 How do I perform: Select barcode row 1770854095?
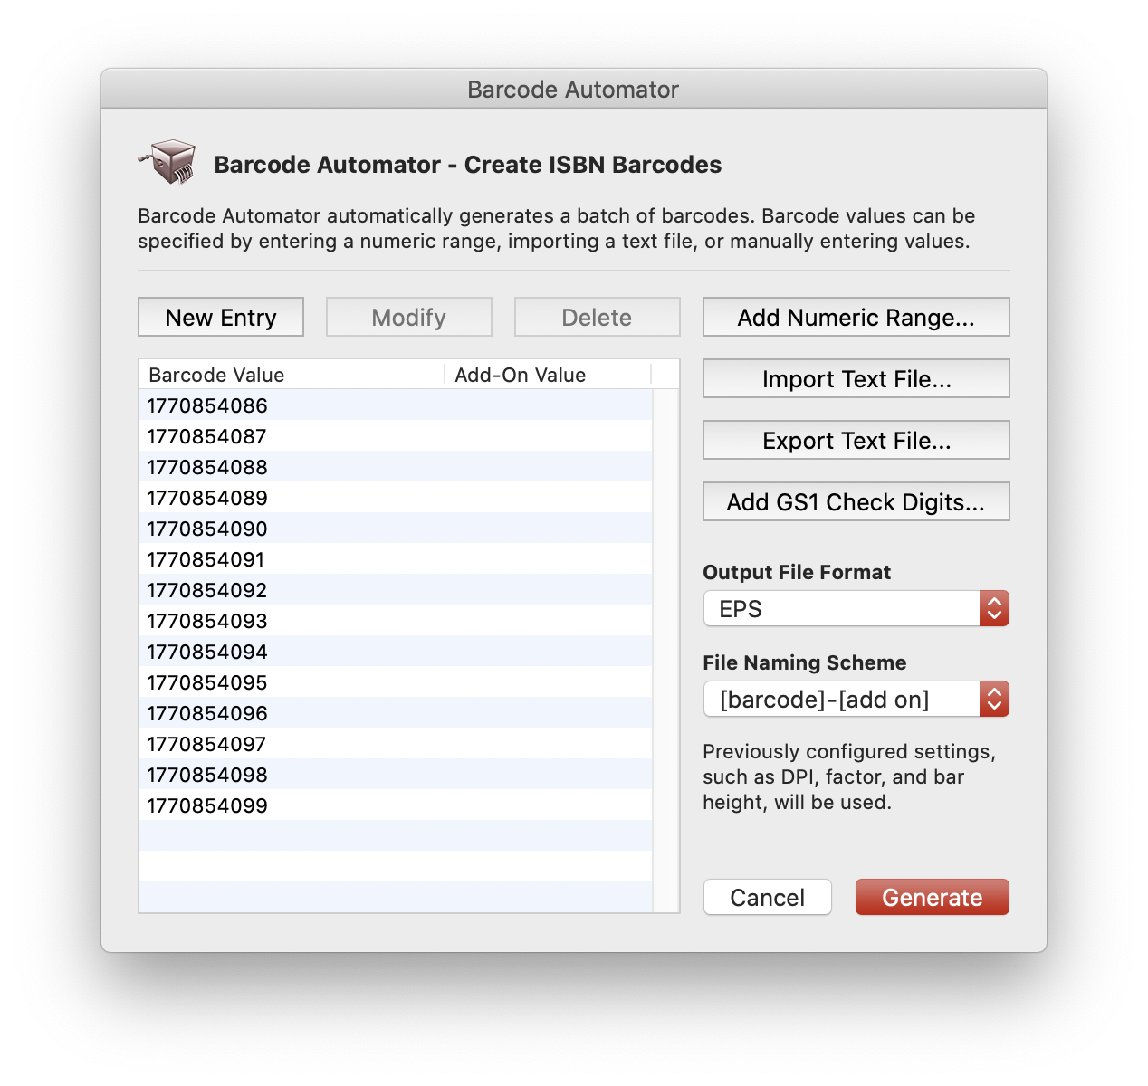pos(396,682)
